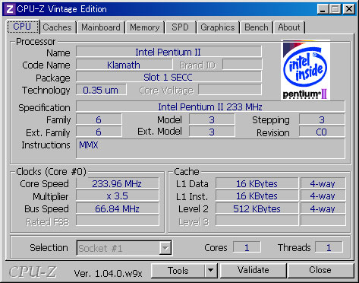The width and height of the screenshot is (359, 283).
Task: Click the L1 Inst. 4-way associativity field
Action: pos(323,196)
